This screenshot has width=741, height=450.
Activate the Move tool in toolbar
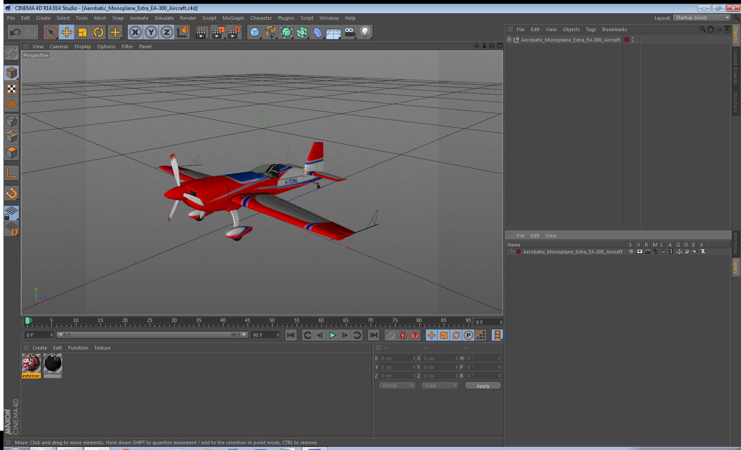[x=67, y=32]
